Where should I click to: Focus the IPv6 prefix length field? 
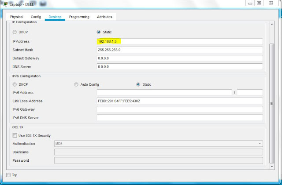click(250, 93)
